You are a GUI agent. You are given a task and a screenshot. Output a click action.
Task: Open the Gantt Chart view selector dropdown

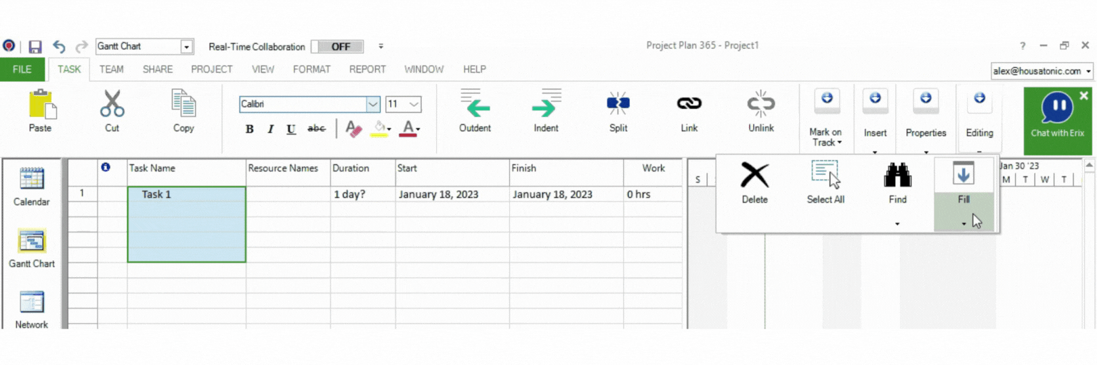click(x=186, y=47)
